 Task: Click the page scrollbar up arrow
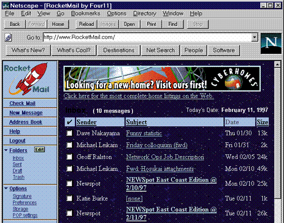coord(277,64)
